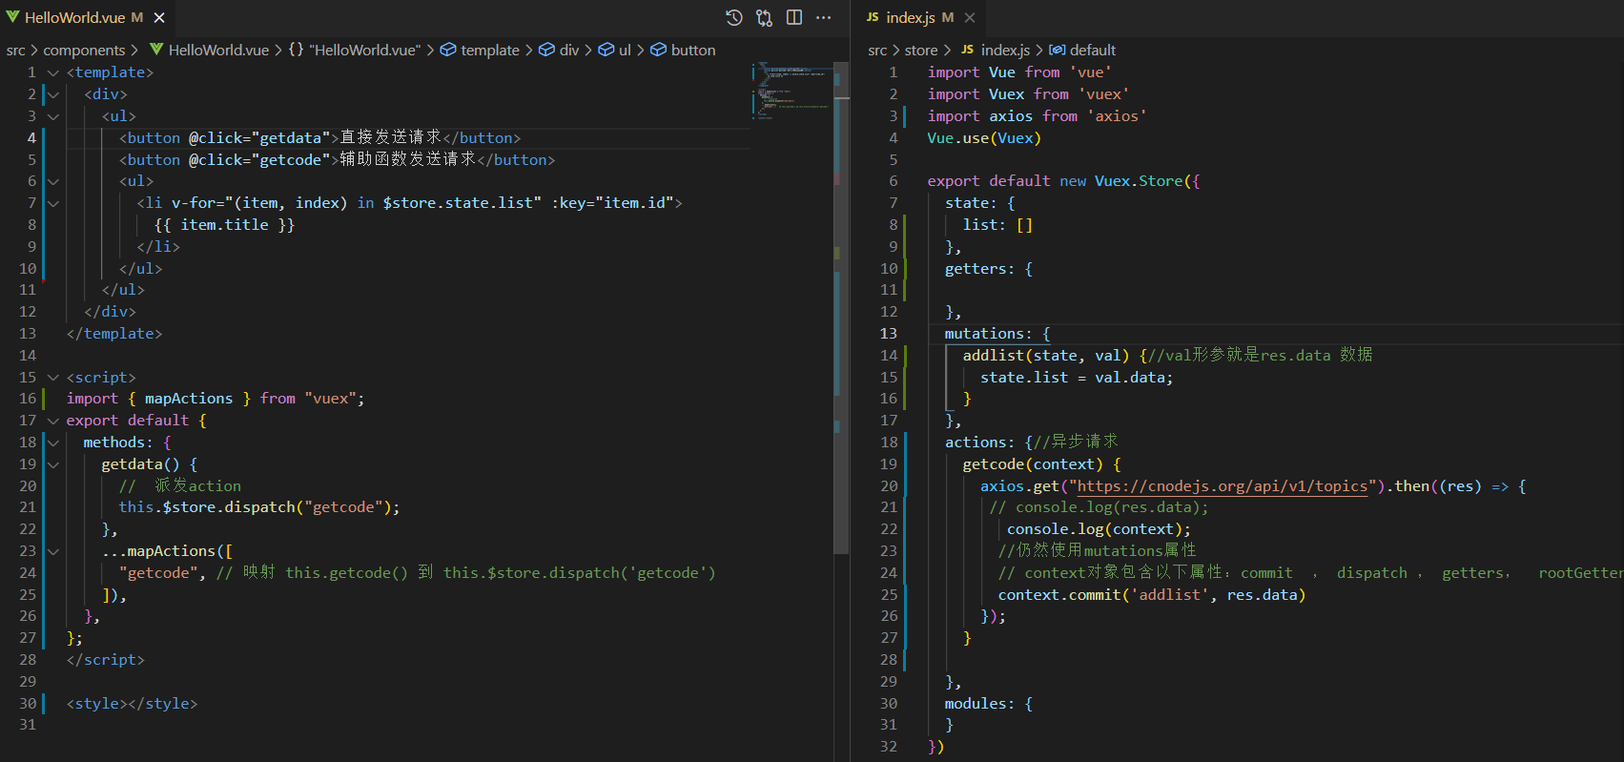This screenshot has width=1624, height=762.
Task: Collapse the <template> fold on line 1
Action: (x=53, y=72)
